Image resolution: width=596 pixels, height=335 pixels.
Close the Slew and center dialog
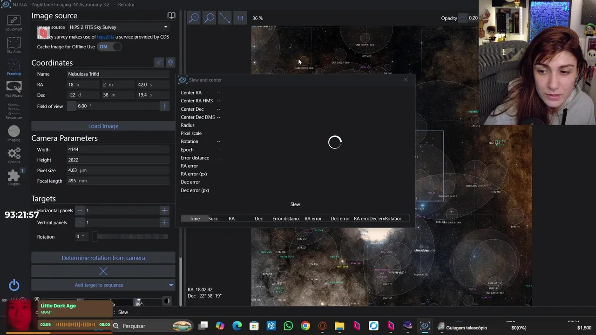(x=406, y=80)
